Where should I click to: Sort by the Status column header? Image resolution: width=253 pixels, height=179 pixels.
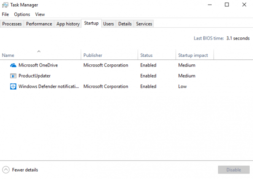146,55
